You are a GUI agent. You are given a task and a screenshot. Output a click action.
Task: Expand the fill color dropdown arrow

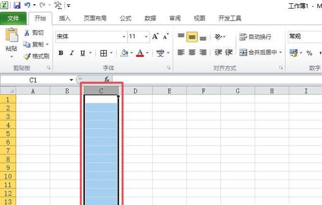click(131, 53)
